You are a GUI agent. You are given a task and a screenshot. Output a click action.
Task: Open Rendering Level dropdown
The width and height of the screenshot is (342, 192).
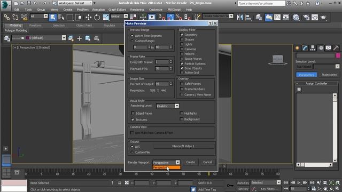click(177, 106)
